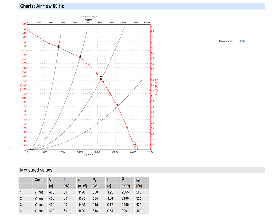
Task: Click the pfa pressure column header
Action: (138, 180)
